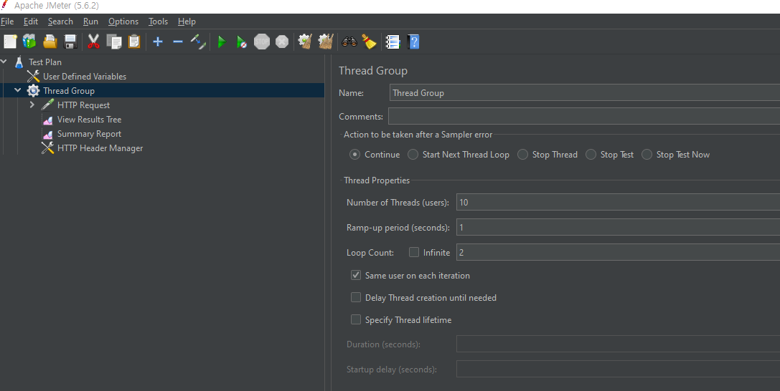The height and width of the screenshot is (391, 780).
Task: Collapse all nodes with the minus icon
Action: 177,42
